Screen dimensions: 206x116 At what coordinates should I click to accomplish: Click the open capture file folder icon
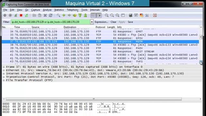pos(34,15)
